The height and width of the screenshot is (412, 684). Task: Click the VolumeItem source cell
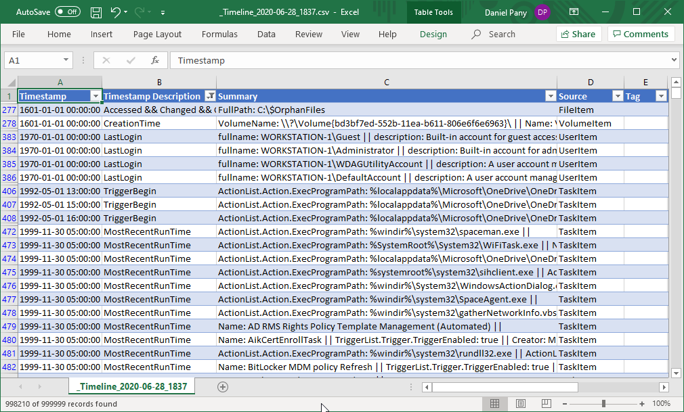pos(591,123)
